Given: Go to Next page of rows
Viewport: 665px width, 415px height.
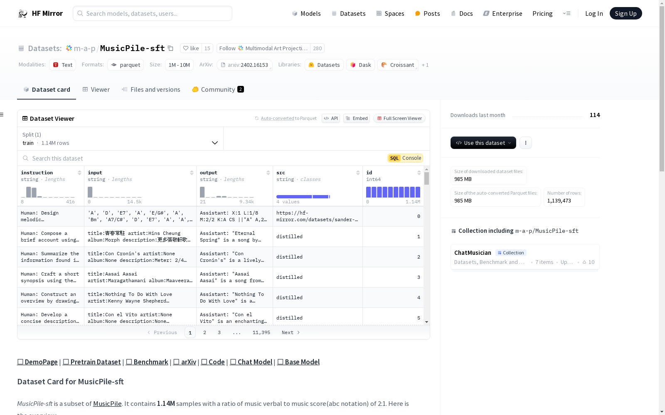Looking at the screenshot, I should 291,332.
